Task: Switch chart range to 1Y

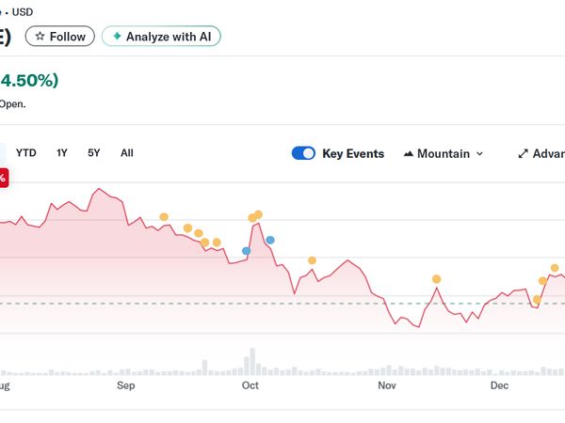Action: click(62, 152)
